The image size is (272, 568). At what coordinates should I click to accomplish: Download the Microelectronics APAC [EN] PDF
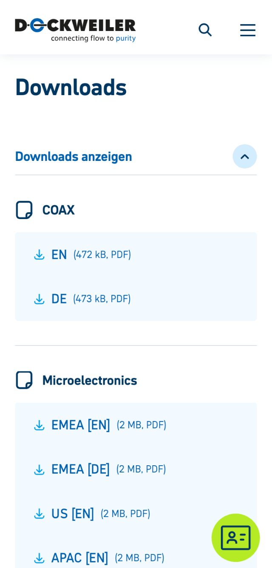click(x=80, y=557)
